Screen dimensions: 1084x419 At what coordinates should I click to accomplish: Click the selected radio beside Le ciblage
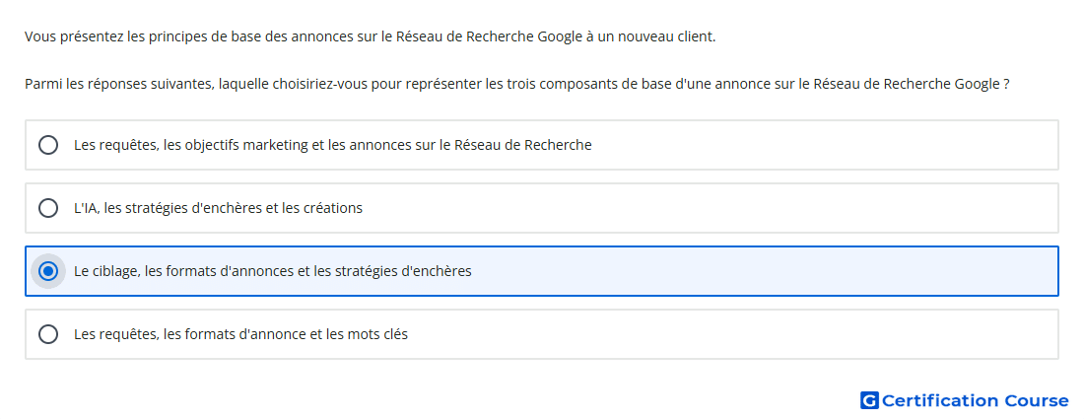point(47,271)
